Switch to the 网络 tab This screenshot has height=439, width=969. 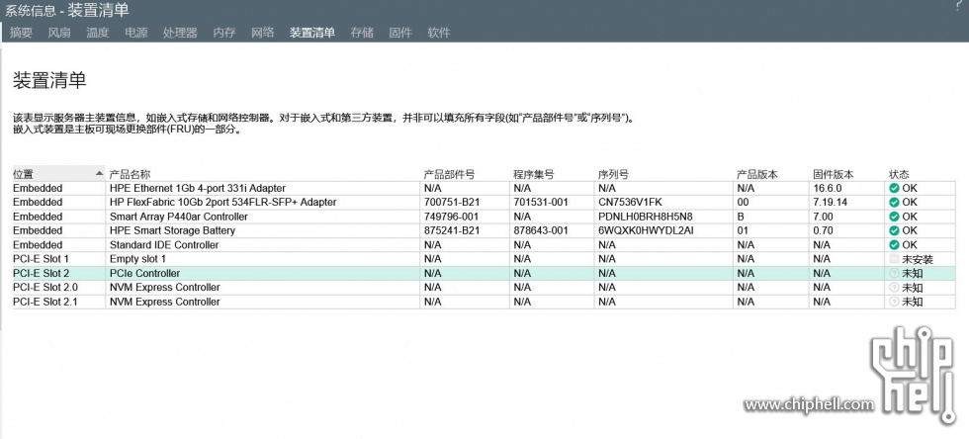point(263,33)
